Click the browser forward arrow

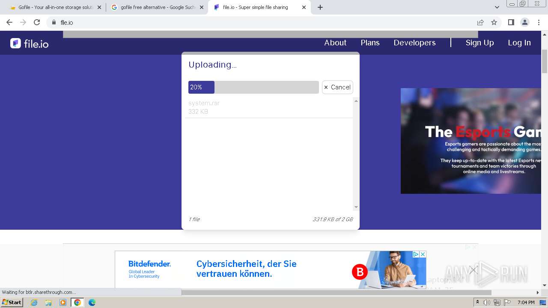pyautogui.click(x=23, y=22)
